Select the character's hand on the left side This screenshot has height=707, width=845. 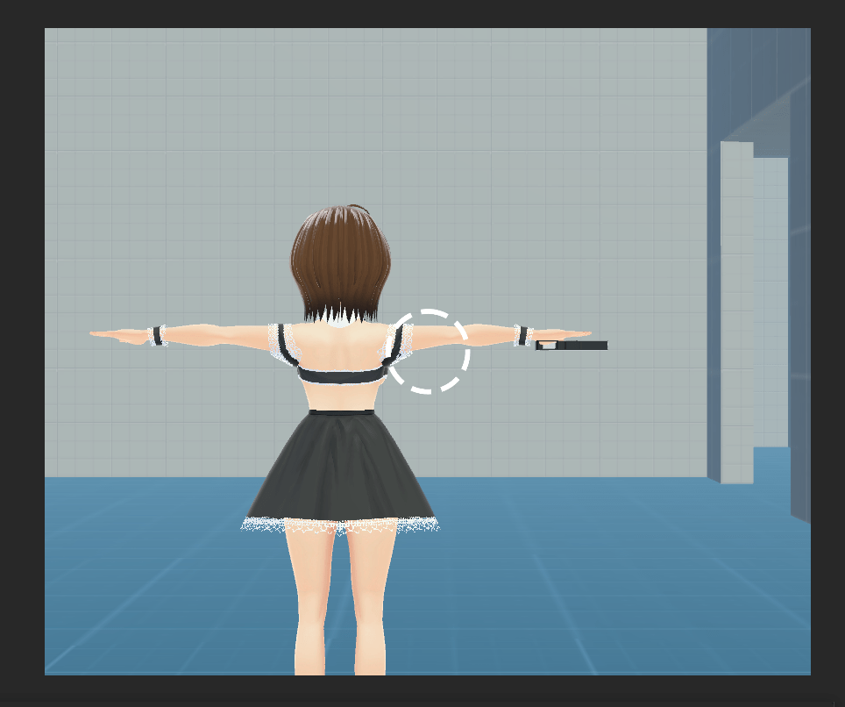(118, 334)
